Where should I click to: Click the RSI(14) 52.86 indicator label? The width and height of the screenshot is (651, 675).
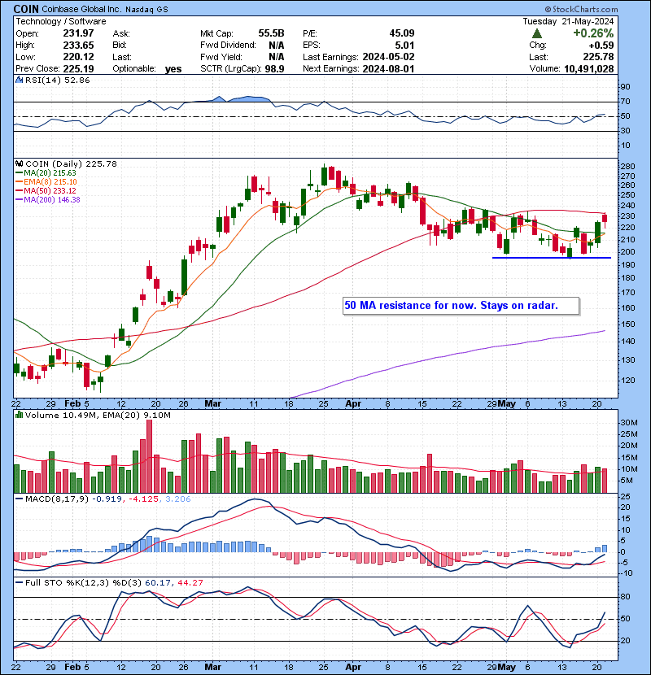[x=57, y=80]
